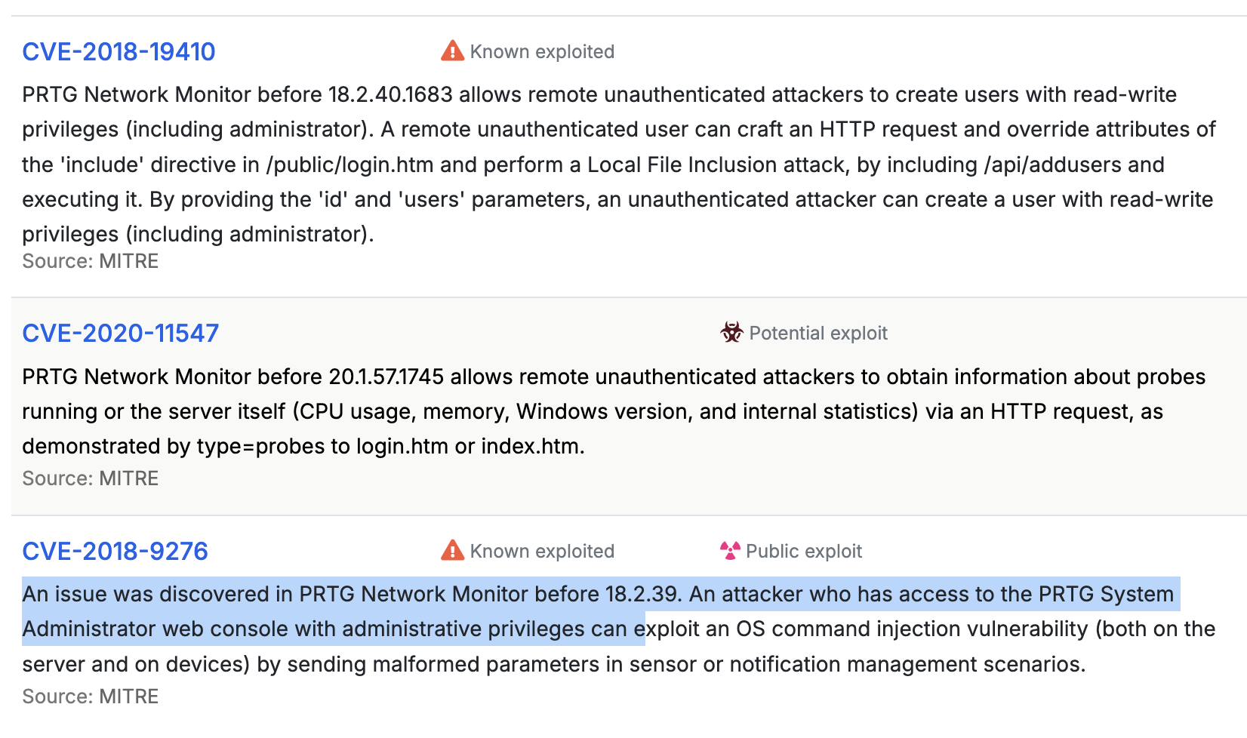Click the Potential exploit label text

[818, 333]
